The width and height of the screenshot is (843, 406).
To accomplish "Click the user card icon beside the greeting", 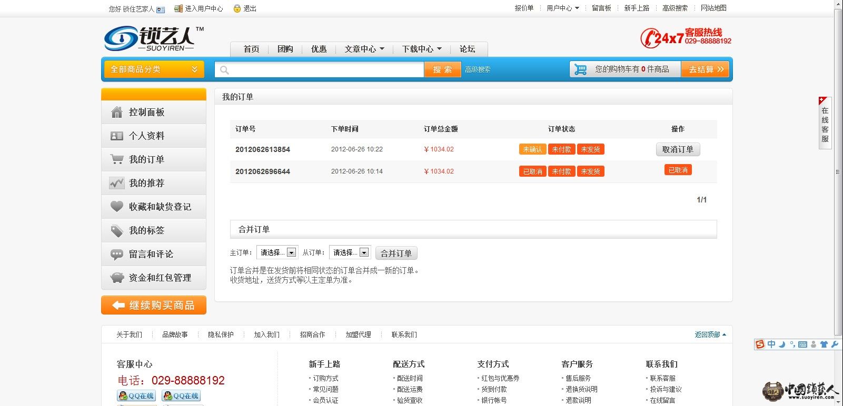I will [161, 9].
